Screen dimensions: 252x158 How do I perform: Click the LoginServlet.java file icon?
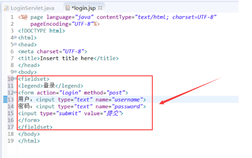pyautogui.click(x=6, y=8)
